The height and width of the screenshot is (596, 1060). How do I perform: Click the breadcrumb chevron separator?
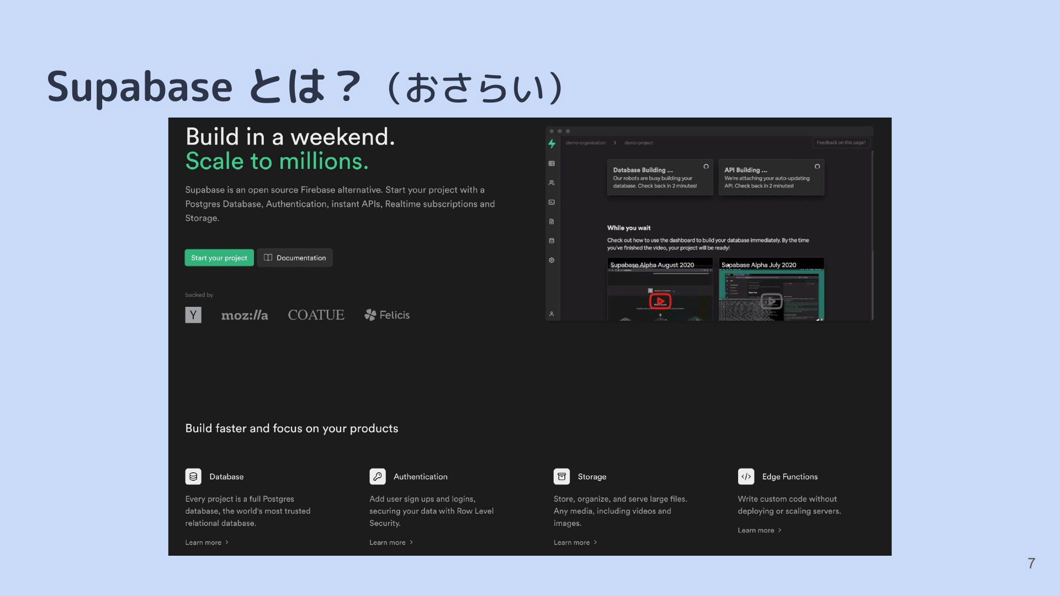point(615,143)
